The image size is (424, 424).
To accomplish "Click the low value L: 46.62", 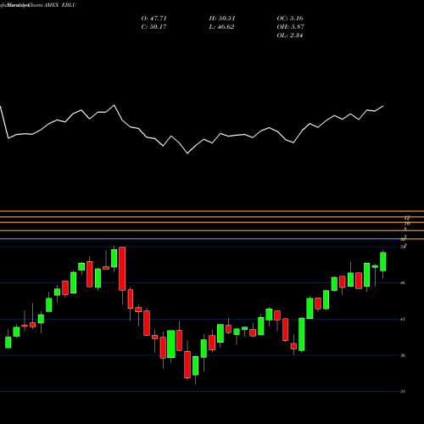I will click(x=221, y=27).
